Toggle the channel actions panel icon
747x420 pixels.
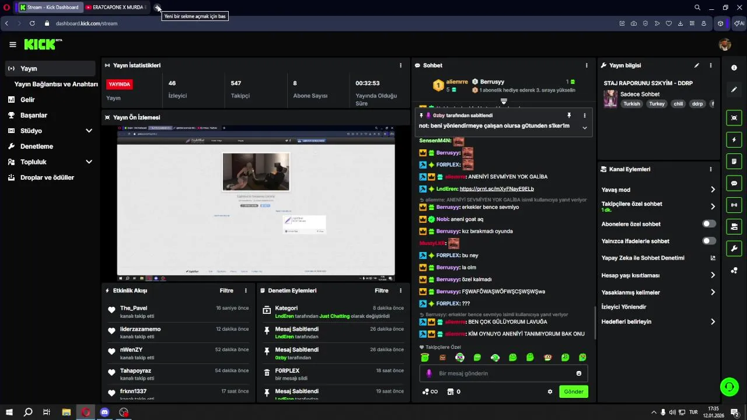[734, 226]
